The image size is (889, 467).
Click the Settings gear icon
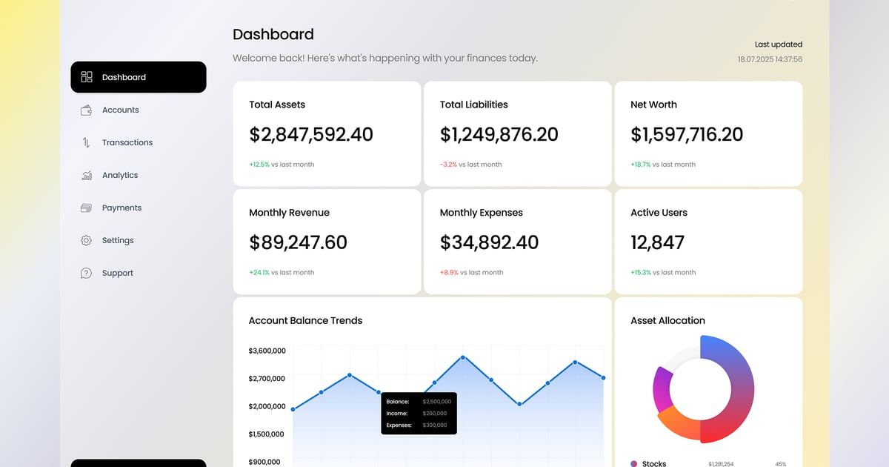(87, 241)
